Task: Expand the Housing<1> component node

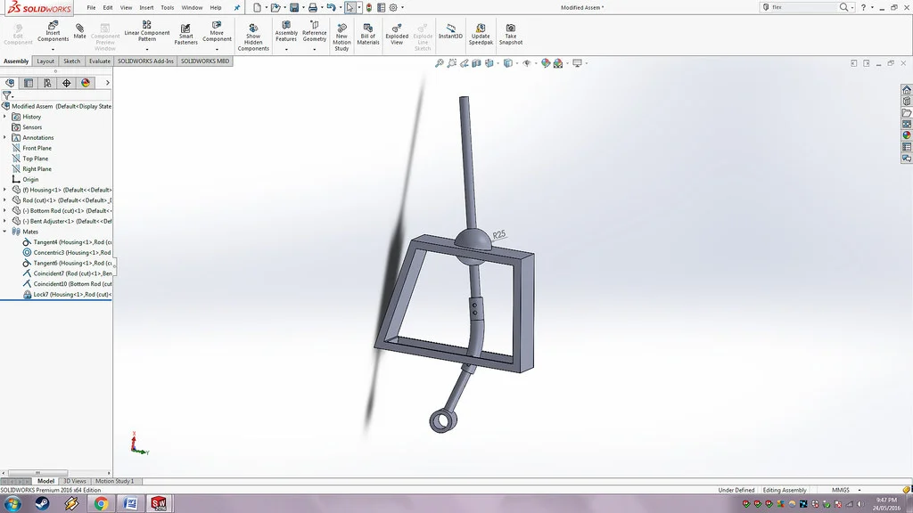Action: 4,190
